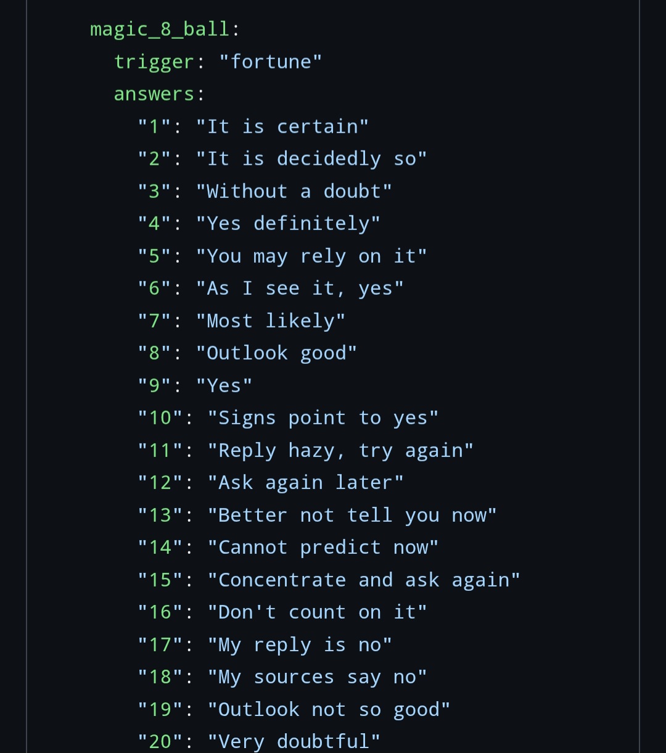Click the answers key label
Viewport: 666px width, 753px height.
click(154, 94)
